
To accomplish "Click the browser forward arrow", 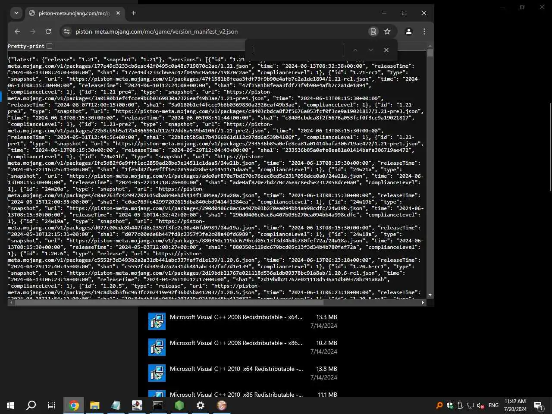I will (x=33, y=31).
